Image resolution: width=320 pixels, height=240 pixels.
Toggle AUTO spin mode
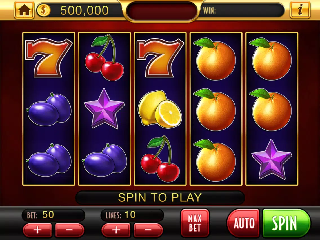(243, 223)
